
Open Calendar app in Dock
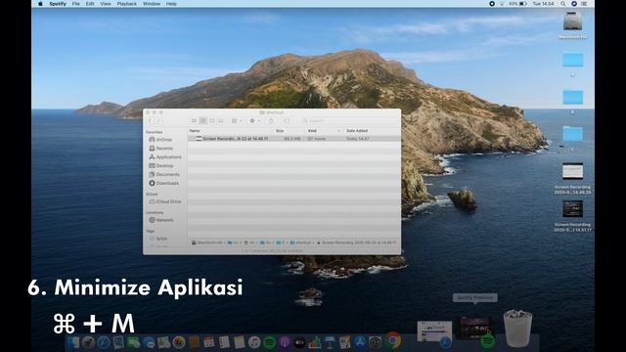[x=208, y=342]
